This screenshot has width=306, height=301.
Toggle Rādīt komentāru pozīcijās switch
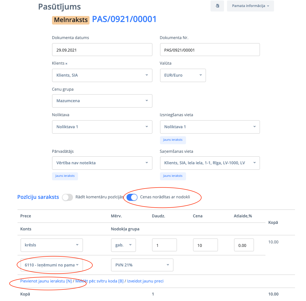67,197
